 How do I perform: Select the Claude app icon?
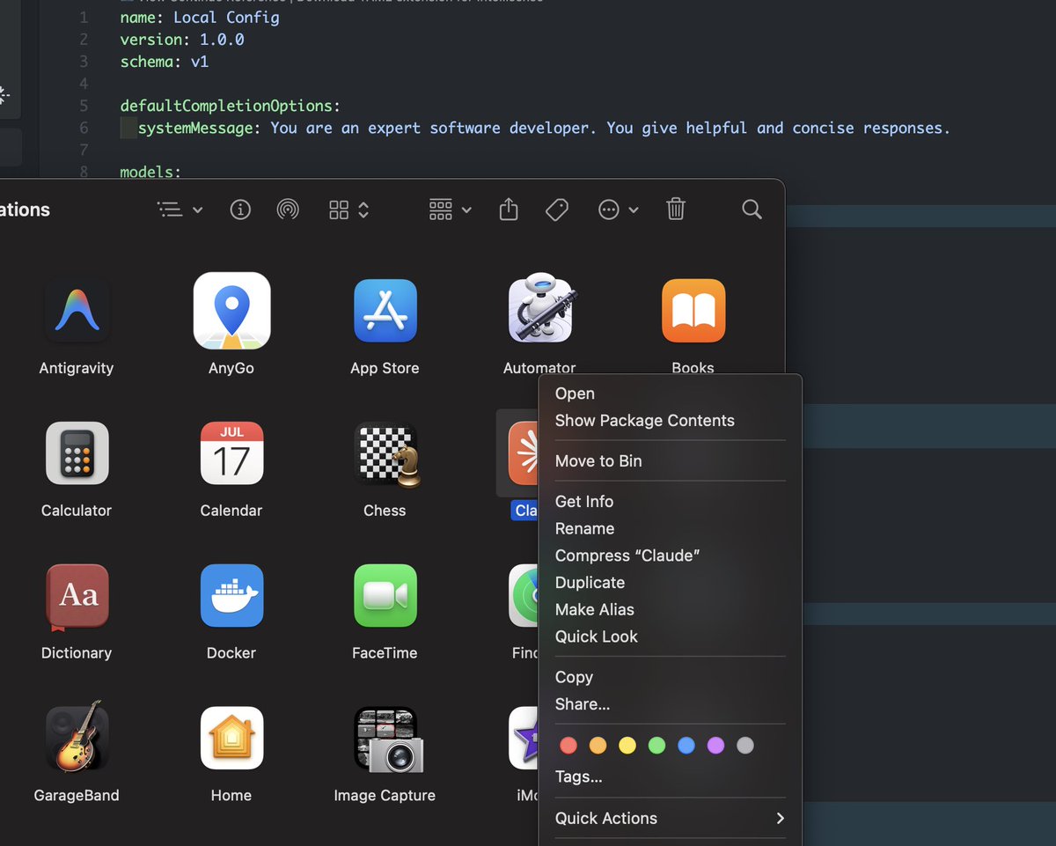524,453
